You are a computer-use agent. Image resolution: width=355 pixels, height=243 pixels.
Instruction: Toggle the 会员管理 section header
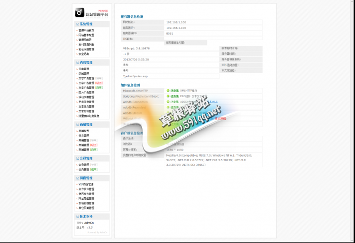coord(92,159)
